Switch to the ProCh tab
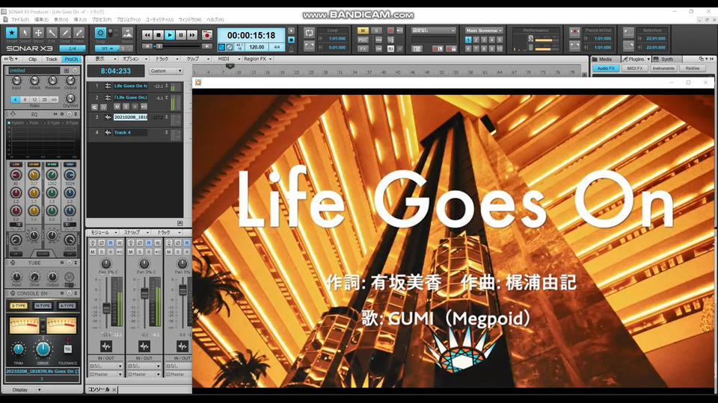Screen dimensions: 718x403 tap(71, 60)
